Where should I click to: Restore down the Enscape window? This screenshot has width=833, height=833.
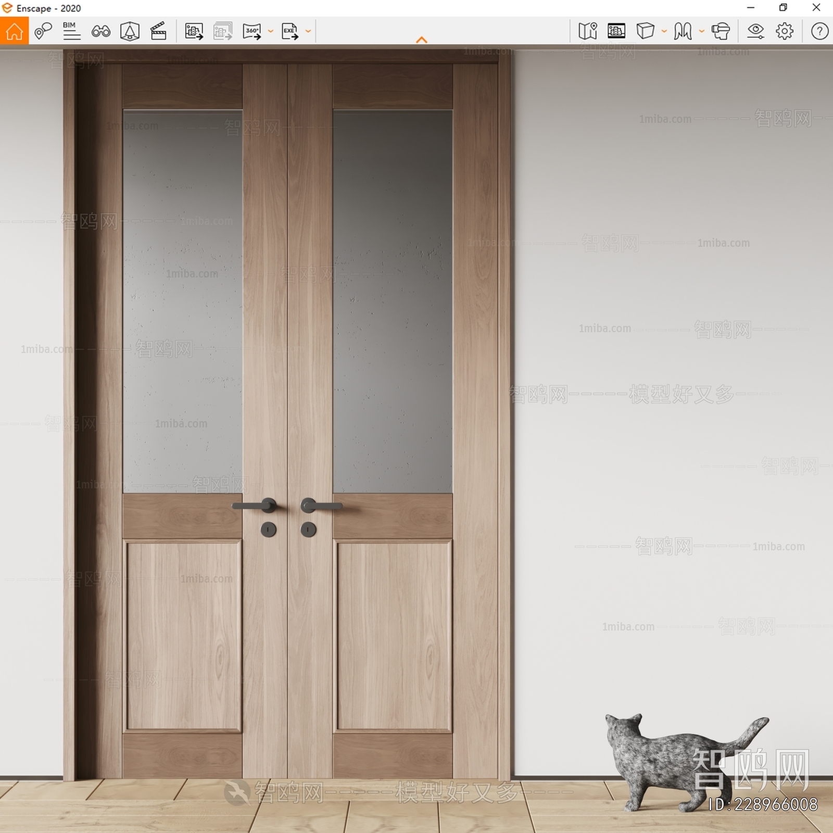coord(783,8)
